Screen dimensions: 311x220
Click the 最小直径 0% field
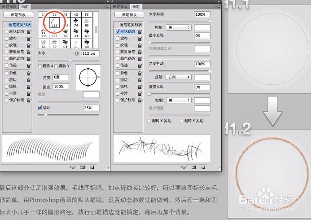click(x=202, y=36)
